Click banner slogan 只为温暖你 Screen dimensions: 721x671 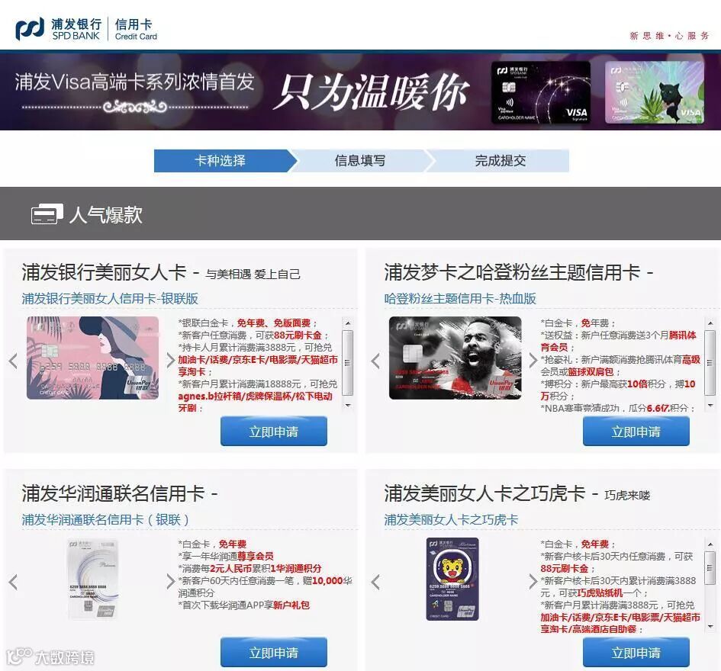coord(372,93)
